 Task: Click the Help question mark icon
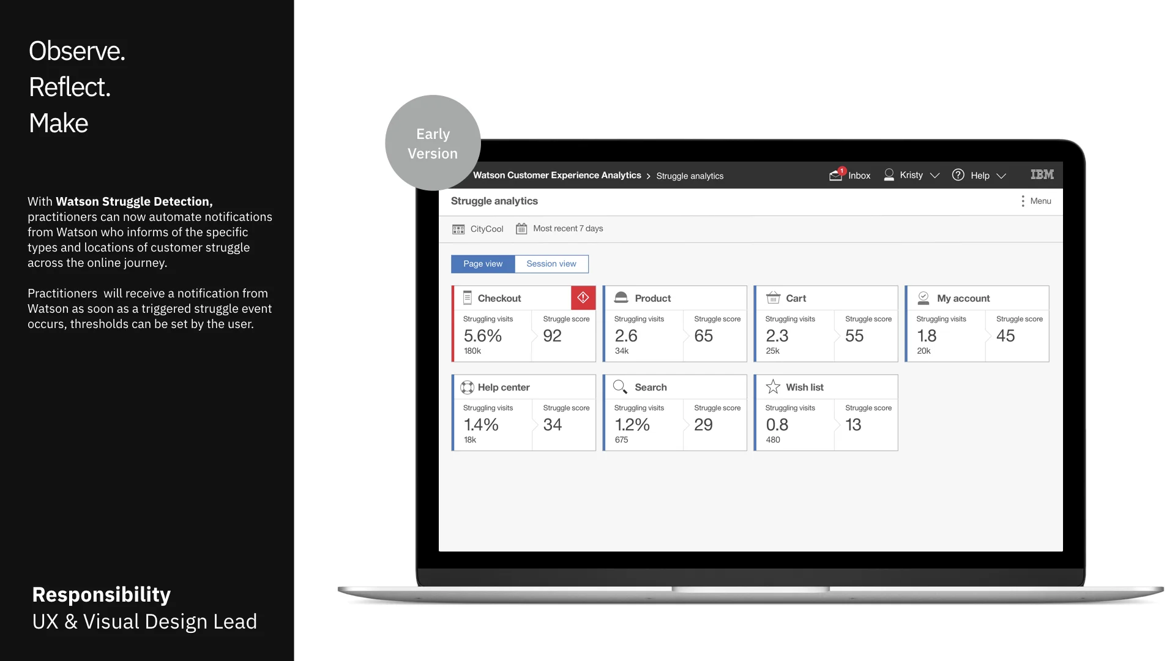(x=958, y=175)
